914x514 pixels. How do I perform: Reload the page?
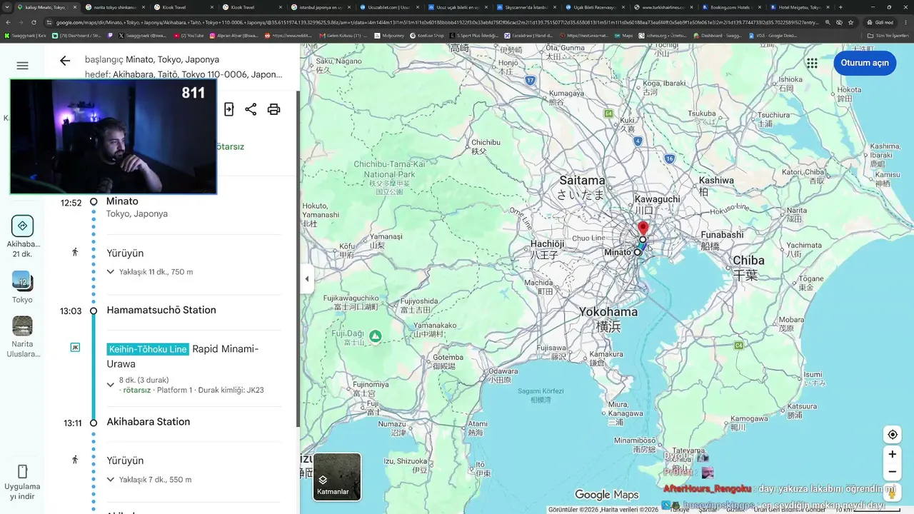(x=35, y=22)
